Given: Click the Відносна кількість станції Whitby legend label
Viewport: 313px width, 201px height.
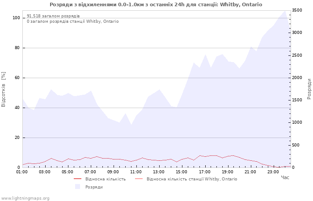Looking at the screenshot, I should pyautogui.click(x=192, y=179).
